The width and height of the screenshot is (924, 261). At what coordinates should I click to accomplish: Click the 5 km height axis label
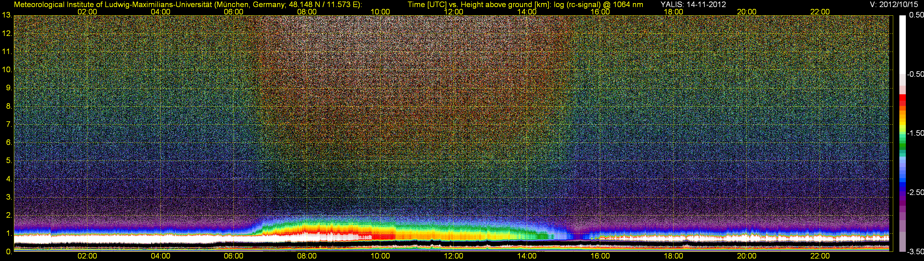point(9,161)
